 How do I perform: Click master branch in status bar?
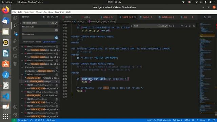coord(23,120)
